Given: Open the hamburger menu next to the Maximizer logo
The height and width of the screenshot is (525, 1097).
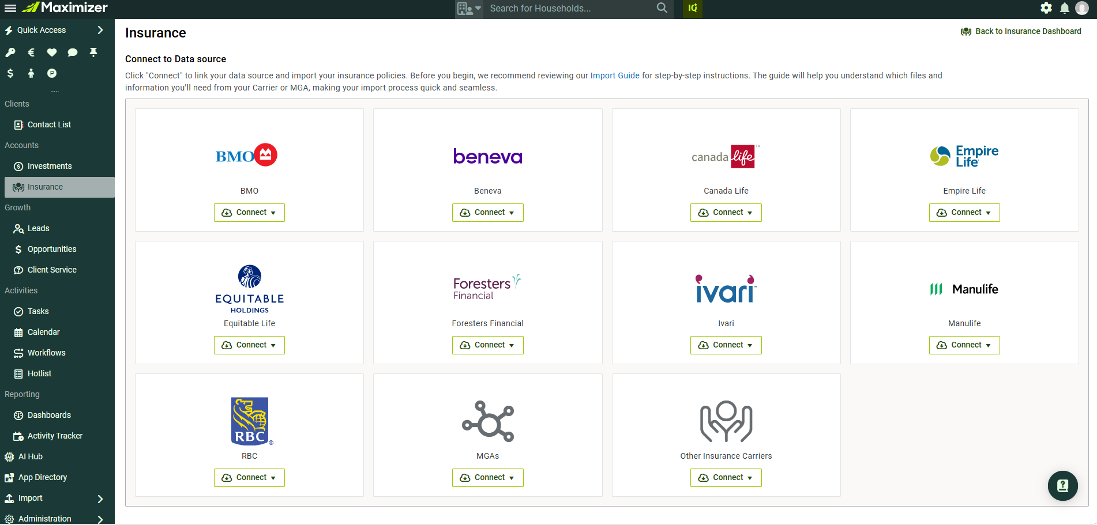Looking at the screenshot, I should [x=10, y=8].
